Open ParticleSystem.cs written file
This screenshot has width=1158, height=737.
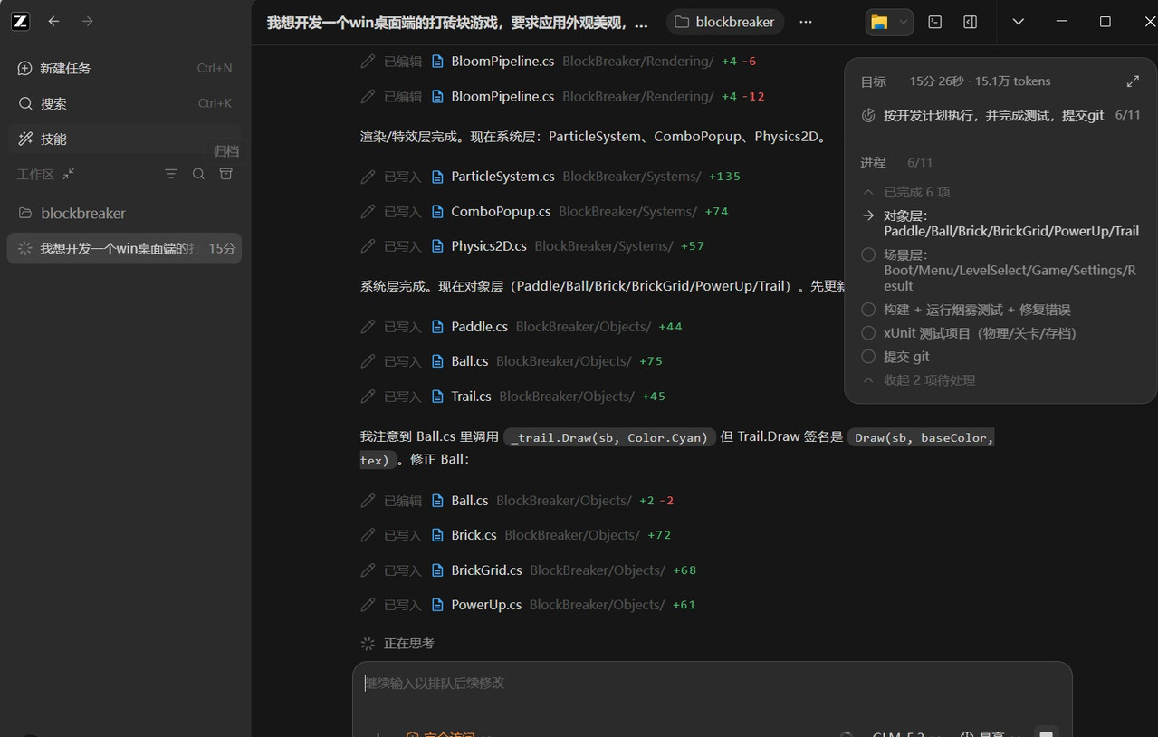502,177
